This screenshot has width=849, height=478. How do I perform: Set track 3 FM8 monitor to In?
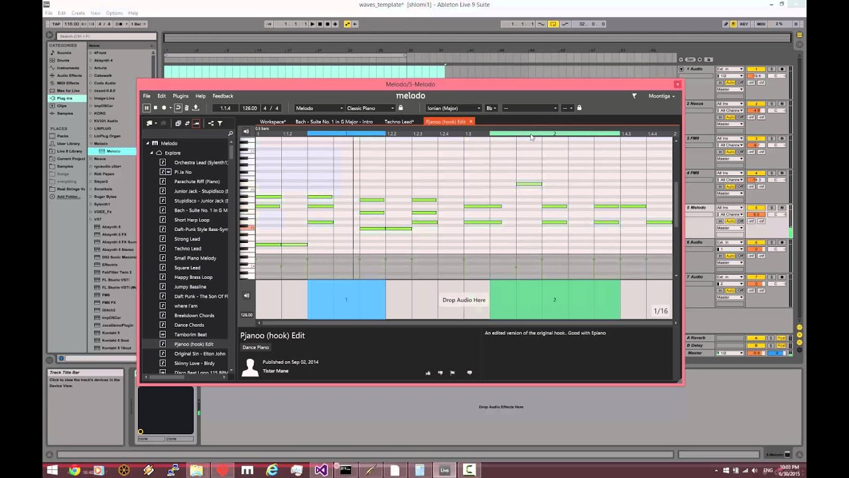(x=720, y=151)
